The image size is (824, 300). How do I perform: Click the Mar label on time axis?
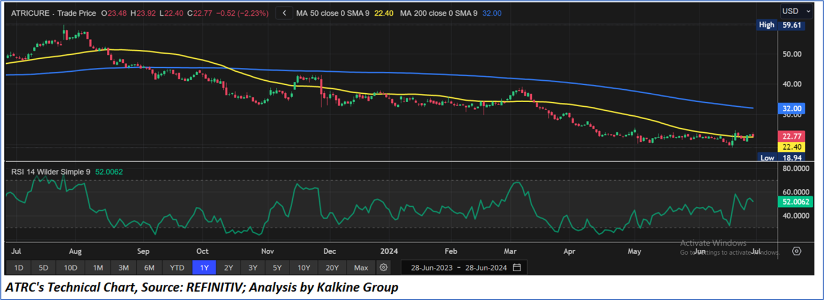[510, 251]
